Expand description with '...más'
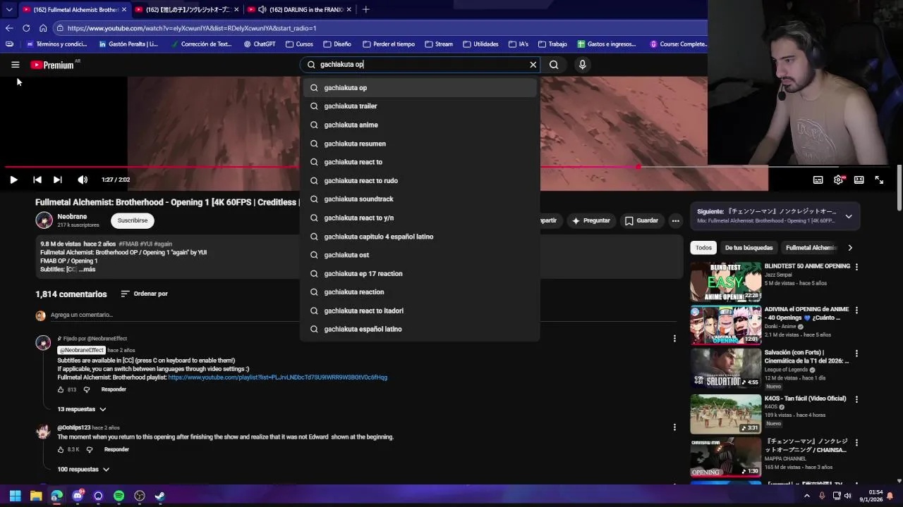Image resolution: width=903 pixels, height=507 pixels. point(87,270)
